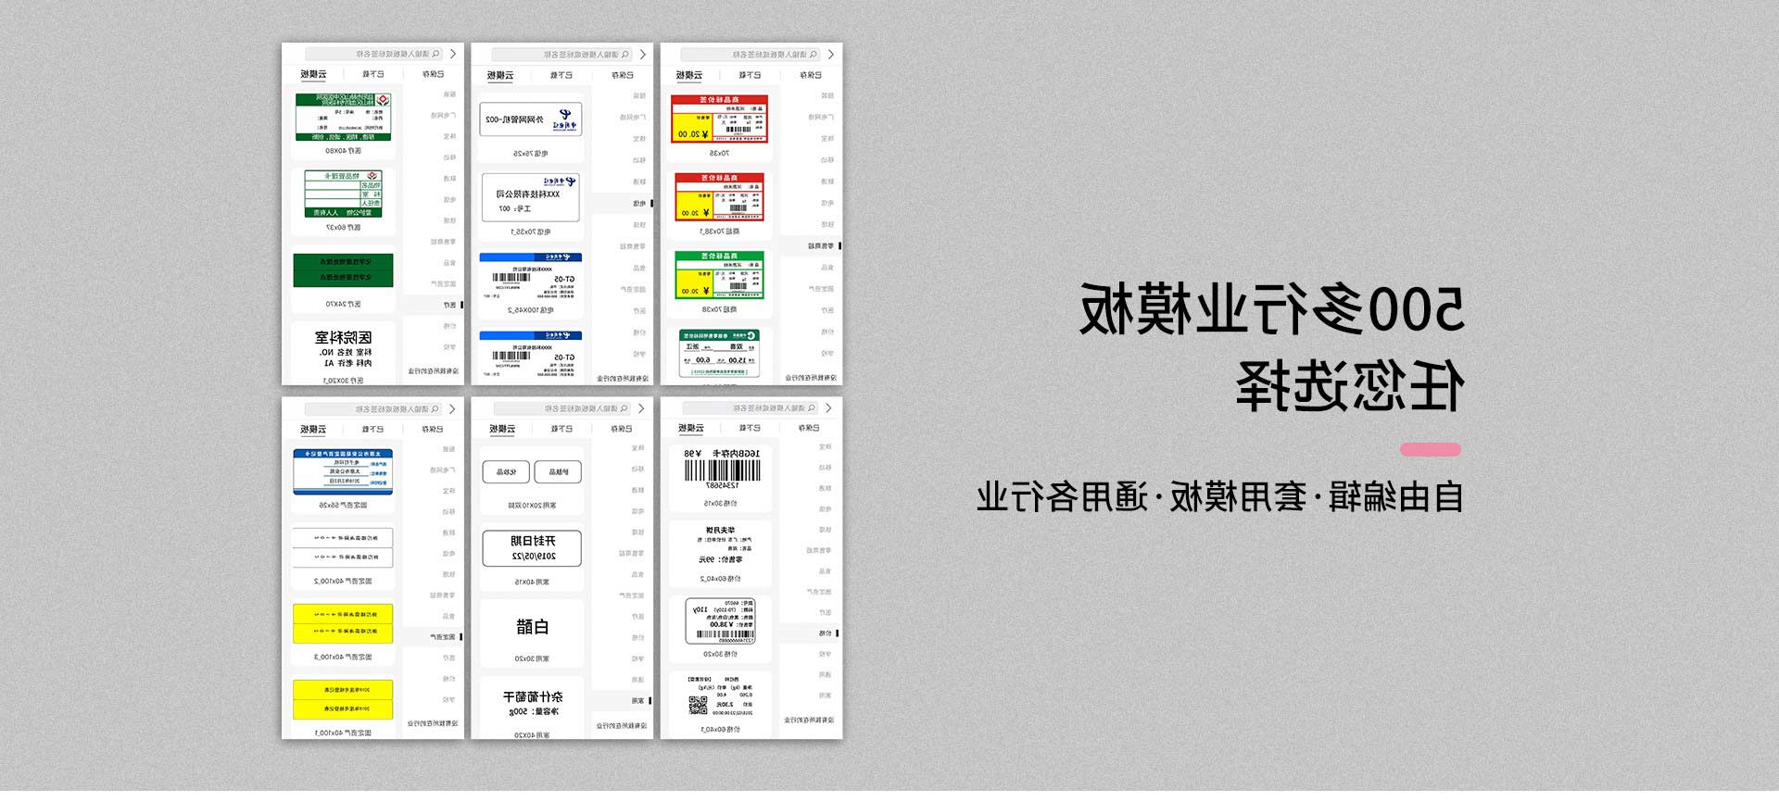1779x802 pixels.
Task: Open 开封日期 家用 40x15 template
Action: tap(532, 556)
